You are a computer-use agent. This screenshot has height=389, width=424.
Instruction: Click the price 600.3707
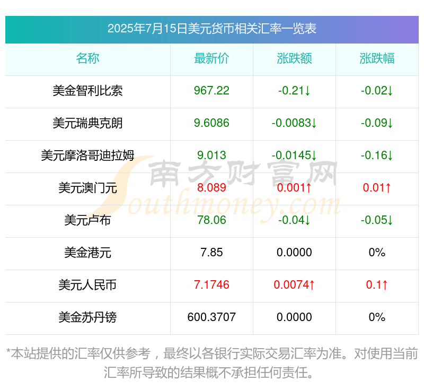coord(211,317)
